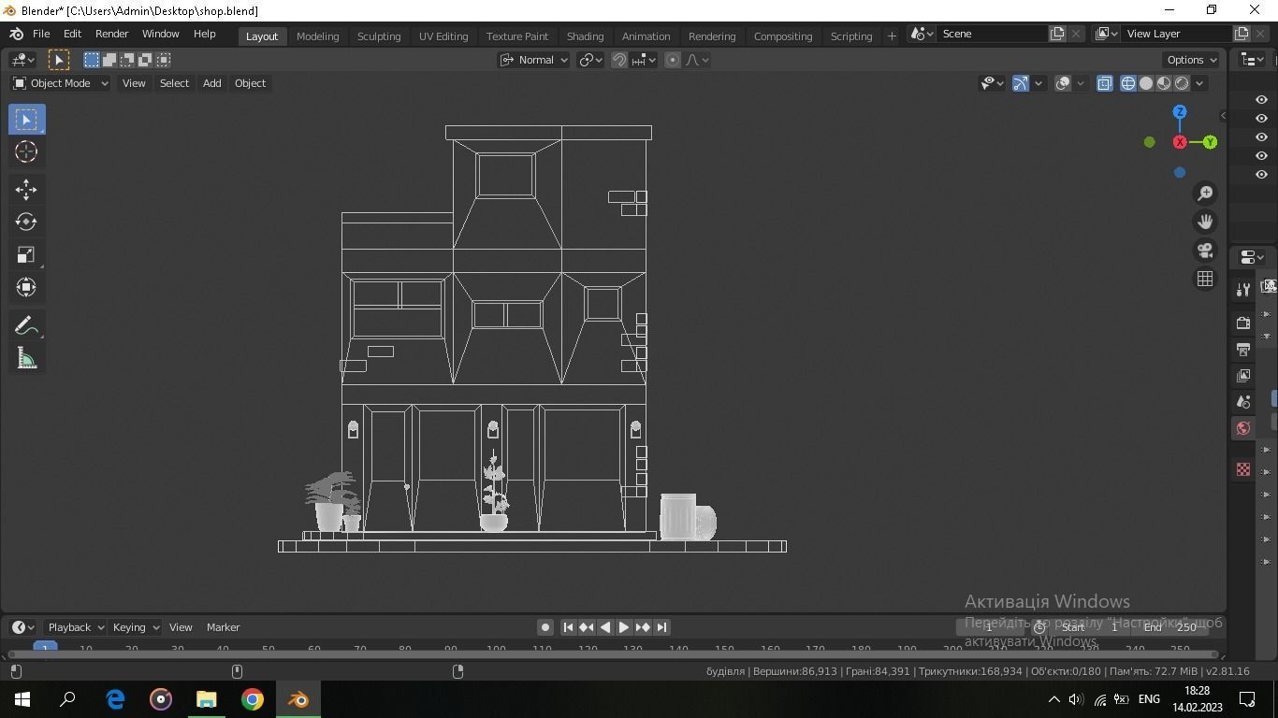
Task: Open the Render properties tab
Action: [x=1243, y=323]
